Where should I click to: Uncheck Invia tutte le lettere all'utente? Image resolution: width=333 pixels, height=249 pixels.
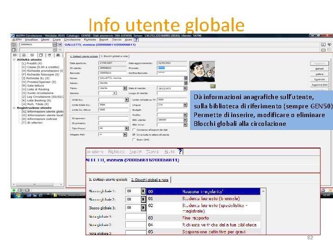pyautogui.click(x=134, y=135)
